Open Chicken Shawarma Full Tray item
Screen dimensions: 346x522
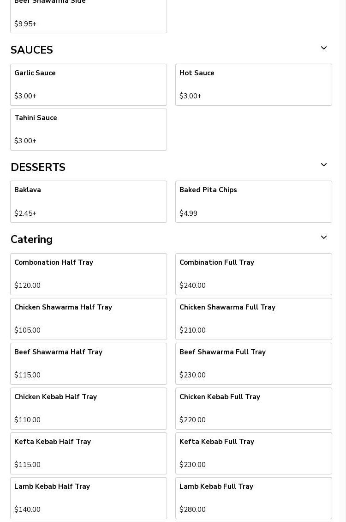click(x=254, y=319)
